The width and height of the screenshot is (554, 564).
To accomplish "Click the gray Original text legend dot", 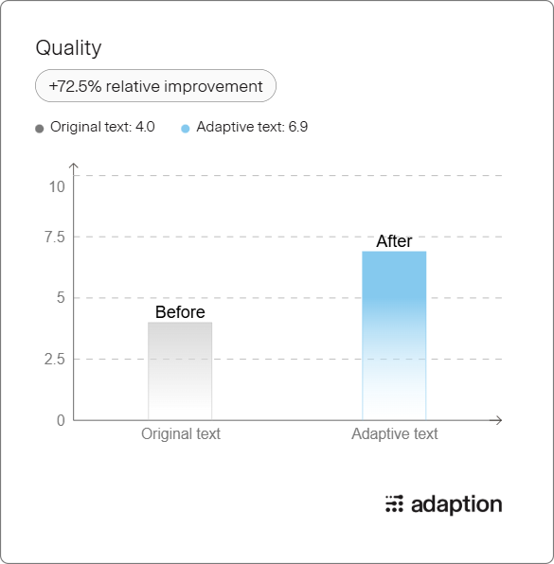I will point(40,129).
